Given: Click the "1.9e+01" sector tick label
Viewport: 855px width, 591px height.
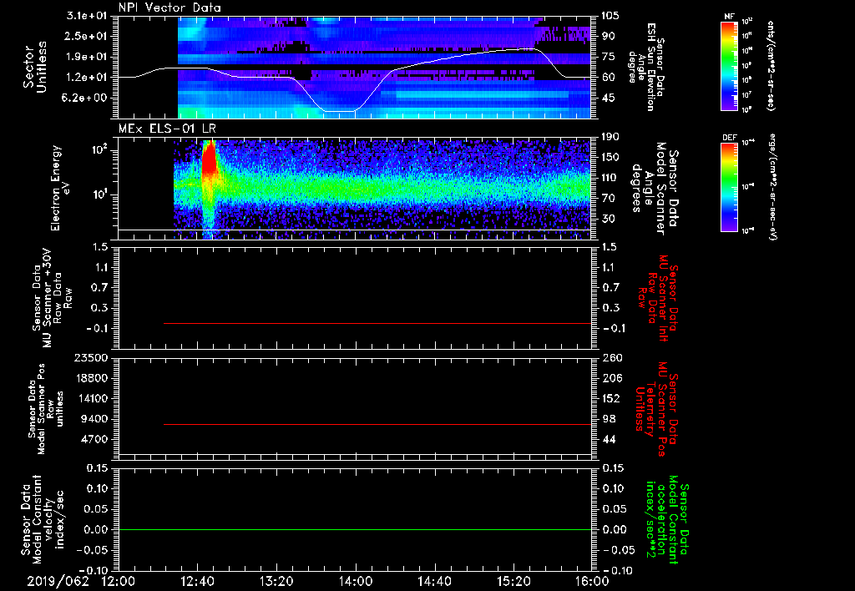Looking at the screenshot, I should [x=87, y=57].
